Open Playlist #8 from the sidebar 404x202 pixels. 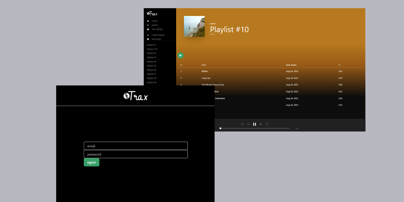tap(151, 78)
